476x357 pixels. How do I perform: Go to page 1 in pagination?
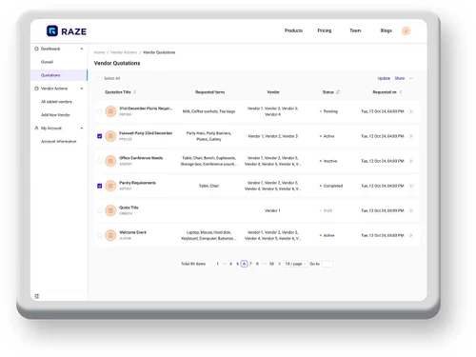click(x=217, y=264)
